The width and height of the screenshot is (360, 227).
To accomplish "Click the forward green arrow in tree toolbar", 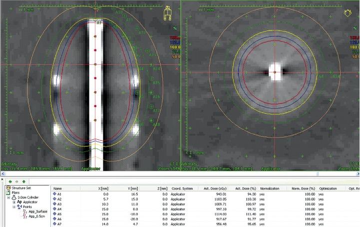I will (17, 182).
